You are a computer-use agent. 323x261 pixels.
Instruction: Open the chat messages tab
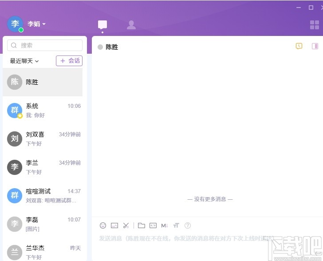click(102, 25)
